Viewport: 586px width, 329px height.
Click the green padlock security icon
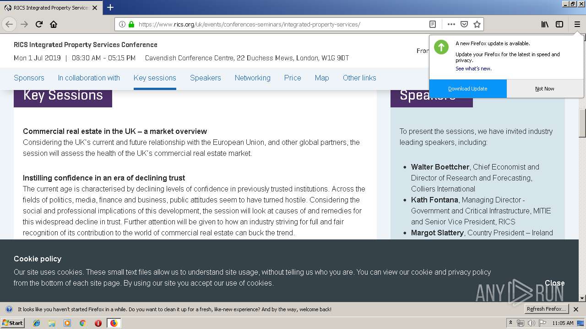click(x=131, y=24)
